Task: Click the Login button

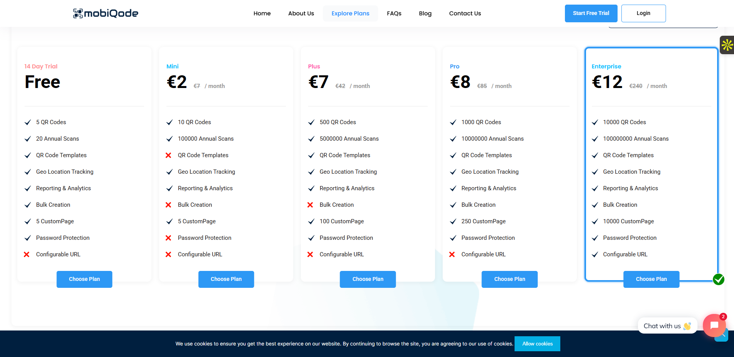Action: 643,13
